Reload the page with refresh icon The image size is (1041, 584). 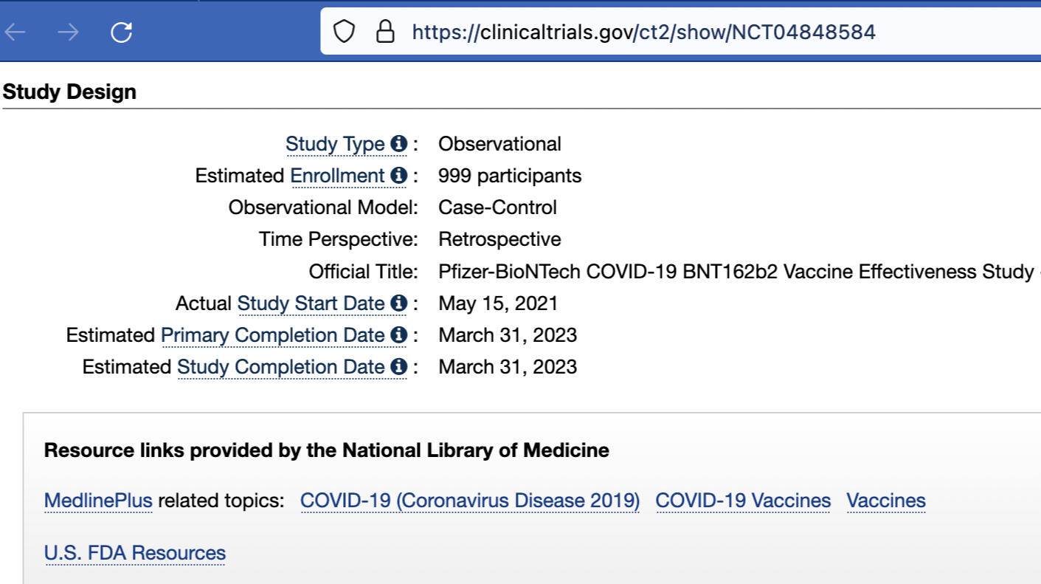[x=121, y=32]
